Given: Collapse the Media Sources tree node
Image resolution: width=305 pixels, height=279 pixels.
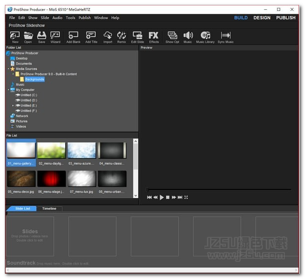Looking at the screenshot, I should click(8, 69).
